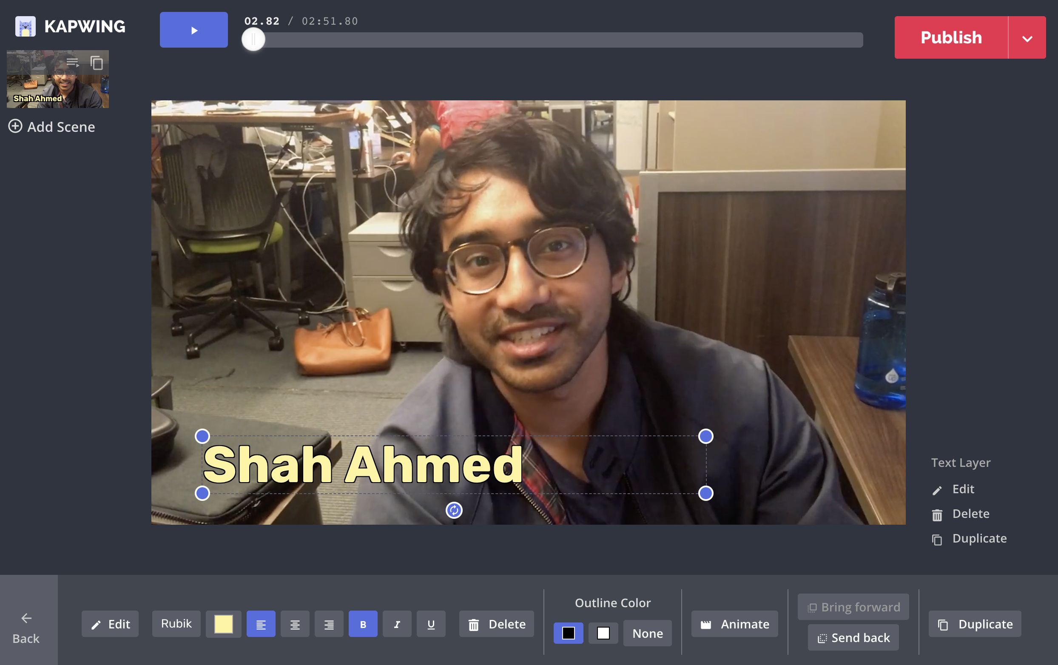Toggle underline text formatting
Image resolution: width=1058 pixels, height=665 pixels.
(431, 624)
